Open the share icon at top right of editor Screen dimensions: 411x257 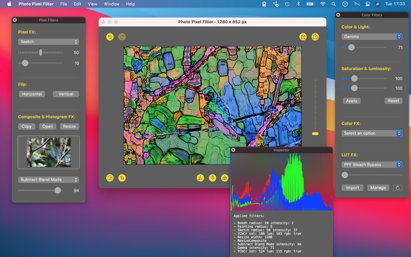(x=315, y=36)
